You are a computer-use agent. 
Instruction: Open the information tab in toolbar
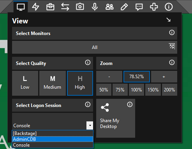point(169,7)
